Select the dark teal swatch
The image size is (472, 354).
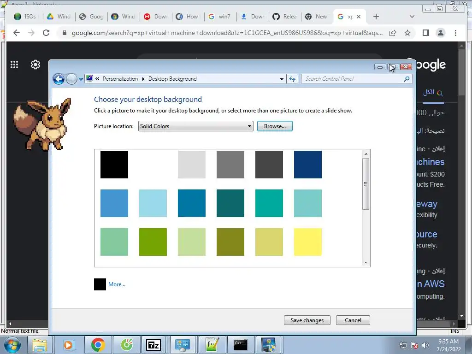coord(230,203)
